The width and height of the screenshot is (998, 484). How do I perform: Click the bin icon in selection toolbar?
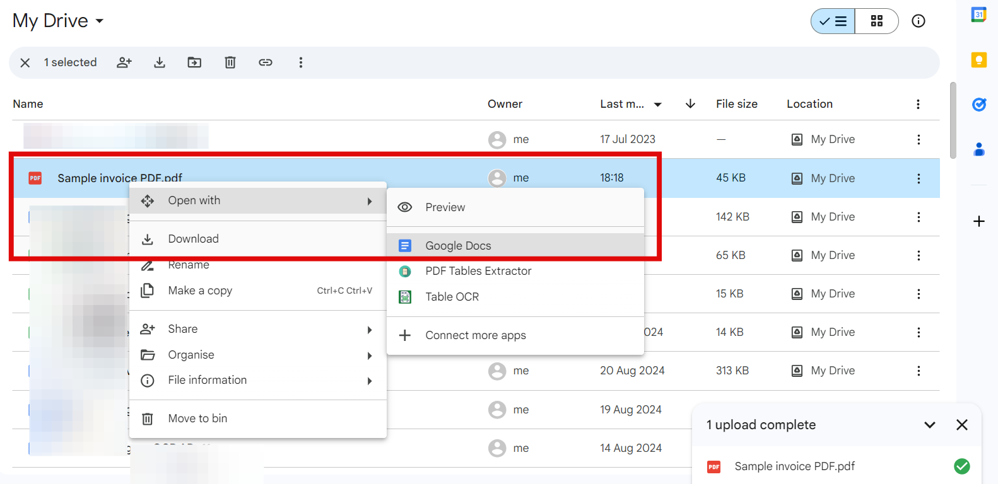(x=230, y=62)
